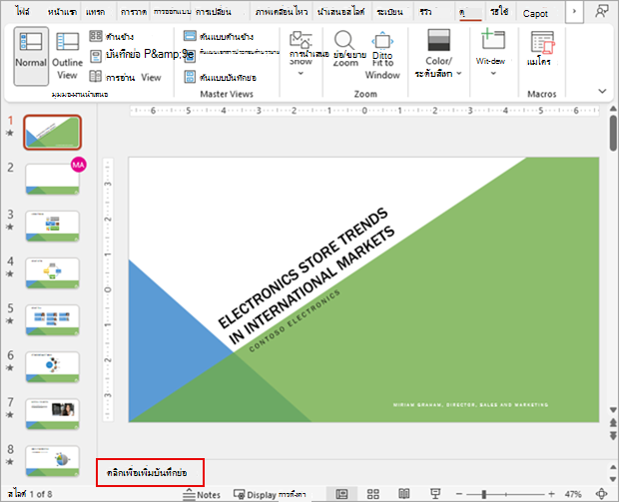Screen dimensions: 619x502
Task: Open Slide Master view
Action: 219,36
